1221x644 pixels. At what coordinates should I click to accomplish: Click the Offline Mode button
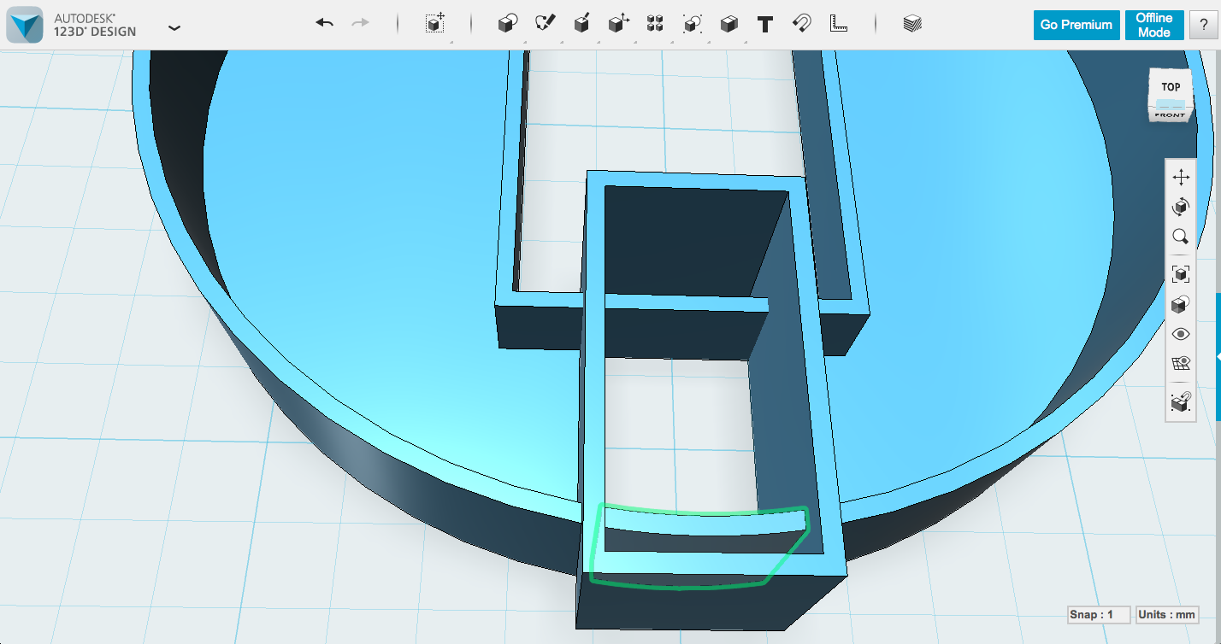1153,25
